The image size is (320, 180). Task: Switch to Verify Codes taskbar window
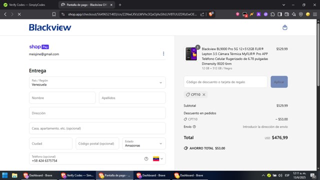(77, 175)
